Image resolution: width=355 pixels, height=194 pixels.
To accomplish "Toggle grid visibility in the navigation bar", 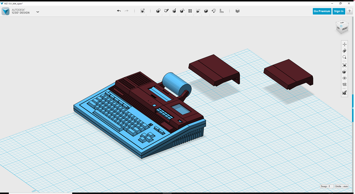I will pyautogui.click(x=344, y=85).
